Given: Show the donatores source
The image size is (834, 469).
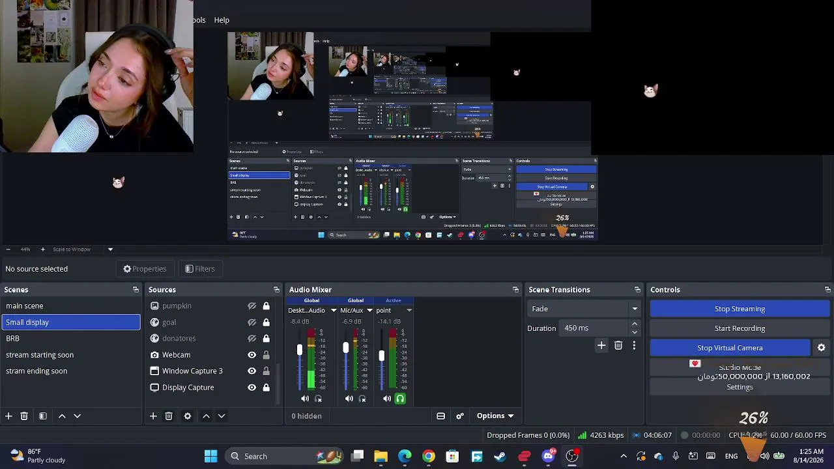Looking at the screenshot, I should point(252,338).
